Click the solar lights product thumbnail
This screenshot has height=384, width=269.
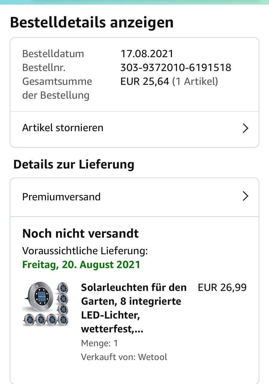pos(46,304)
